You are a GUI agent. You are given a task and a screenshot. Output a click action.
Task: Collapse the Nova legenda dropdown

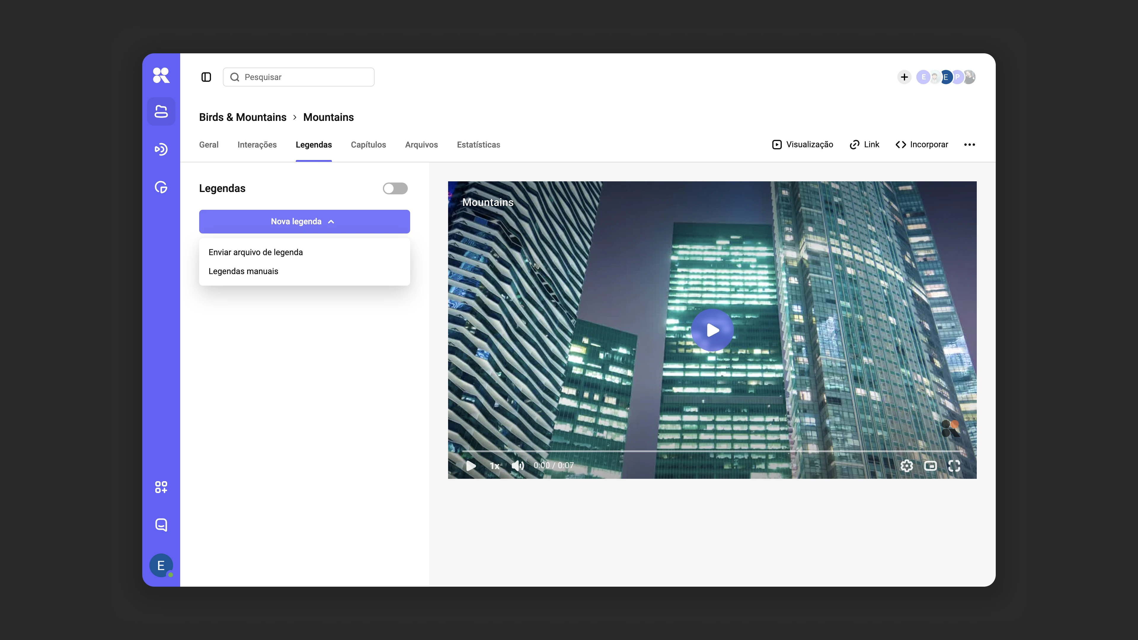pyautogui.click(x=304, y=222)
